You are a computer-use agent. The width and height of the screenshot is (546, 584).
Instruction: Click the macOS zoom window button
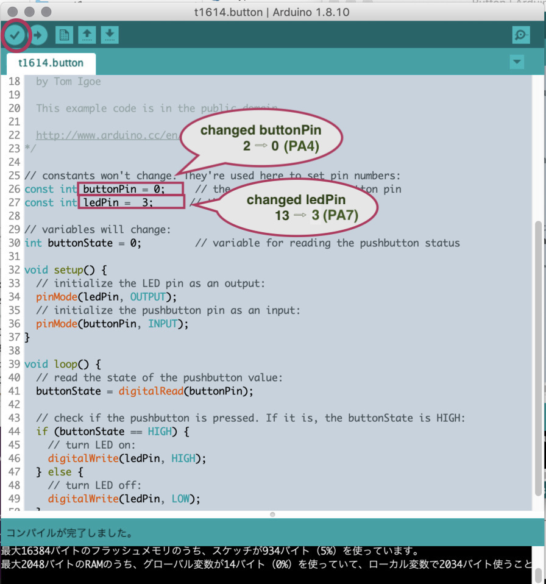point(46,12)
